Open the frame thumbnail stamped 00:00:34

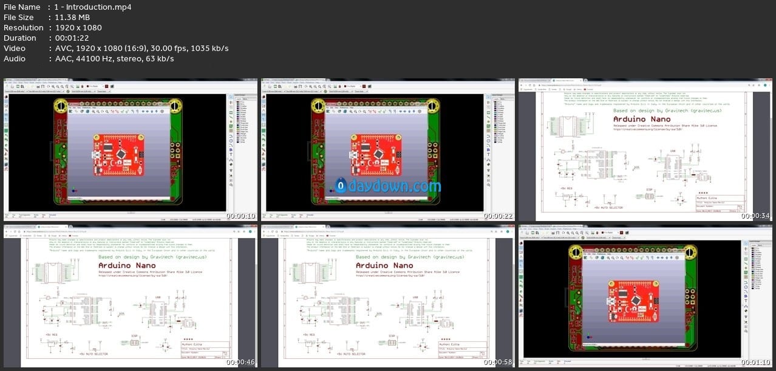point(644,149)
